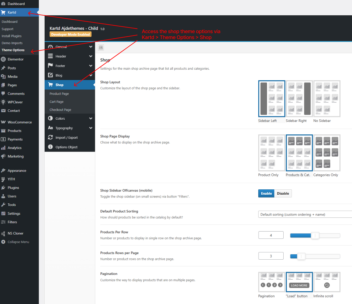Viewport: 352px width, 304px height.
Task: Click the Import / Export sync icon
Action: click(x=50, y=137)
